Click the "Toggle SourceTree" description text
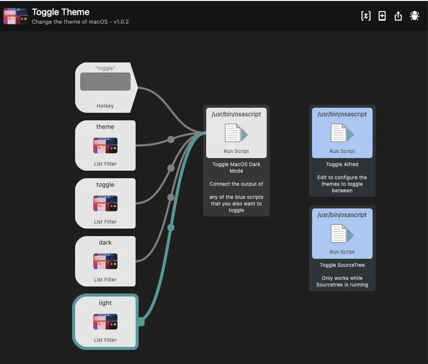428x364 pixels. coord(342,265)
